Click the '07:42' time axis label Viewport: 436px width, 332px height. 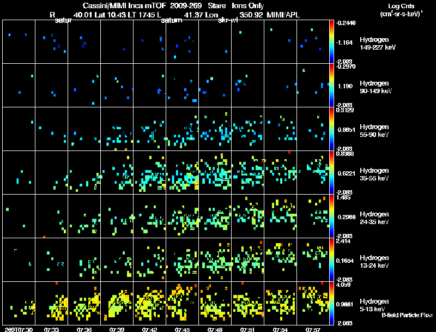tap(149, 329)
